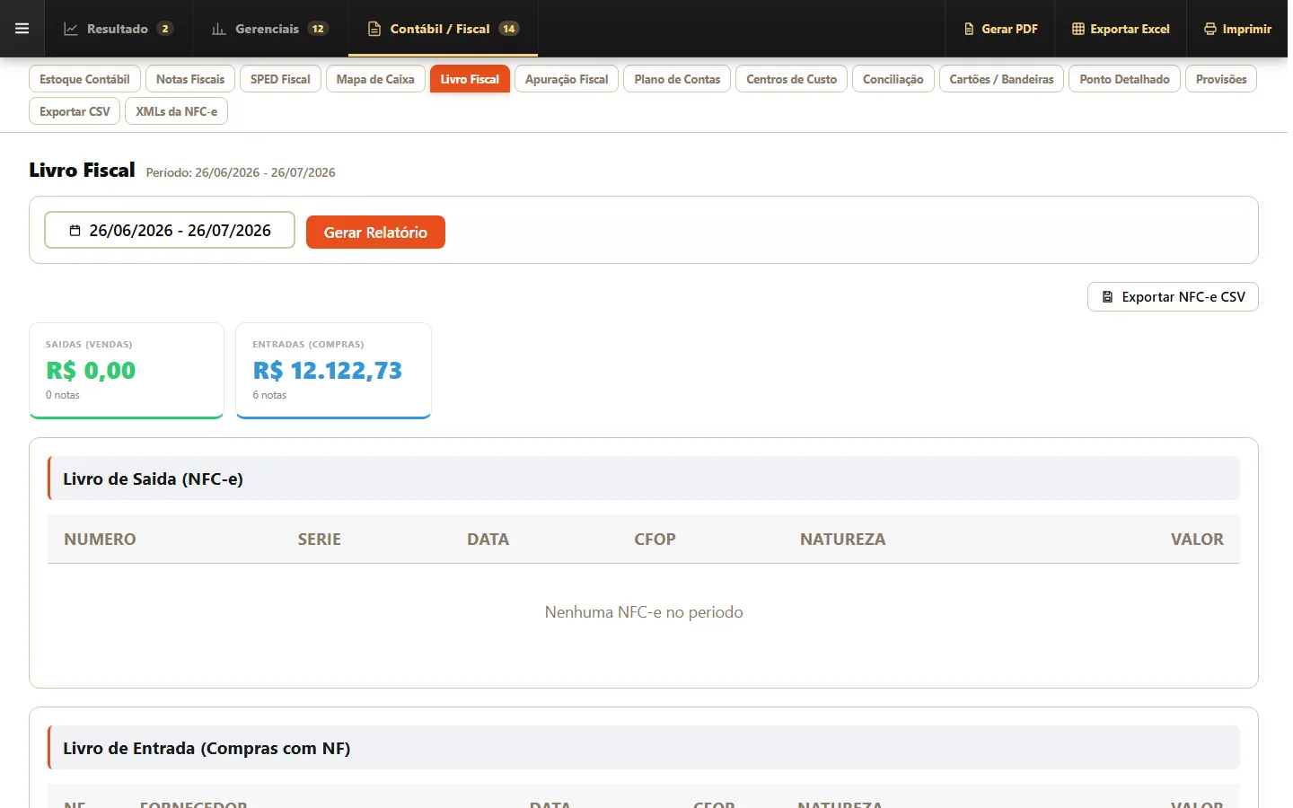Click the badge 12 on Gerenciais
The width and height of the screenshot is (1293, 808).
point(318,29)
